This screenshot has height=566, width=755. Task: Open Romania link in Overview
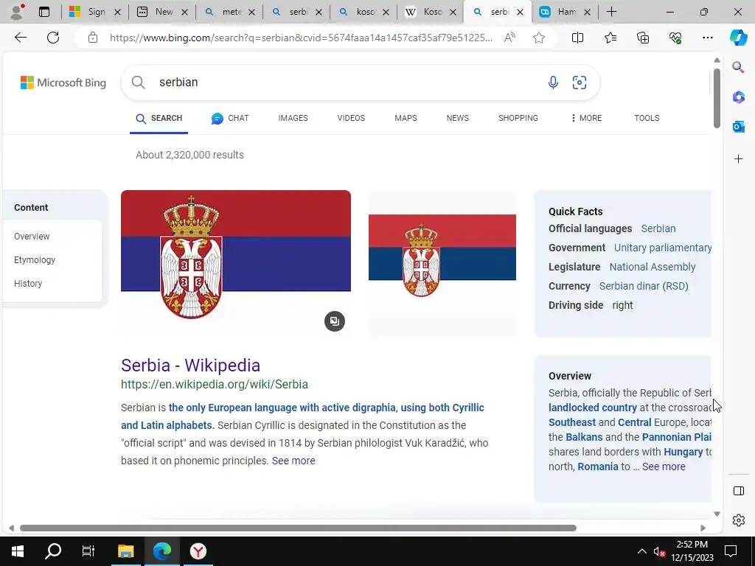click(597, 467)
